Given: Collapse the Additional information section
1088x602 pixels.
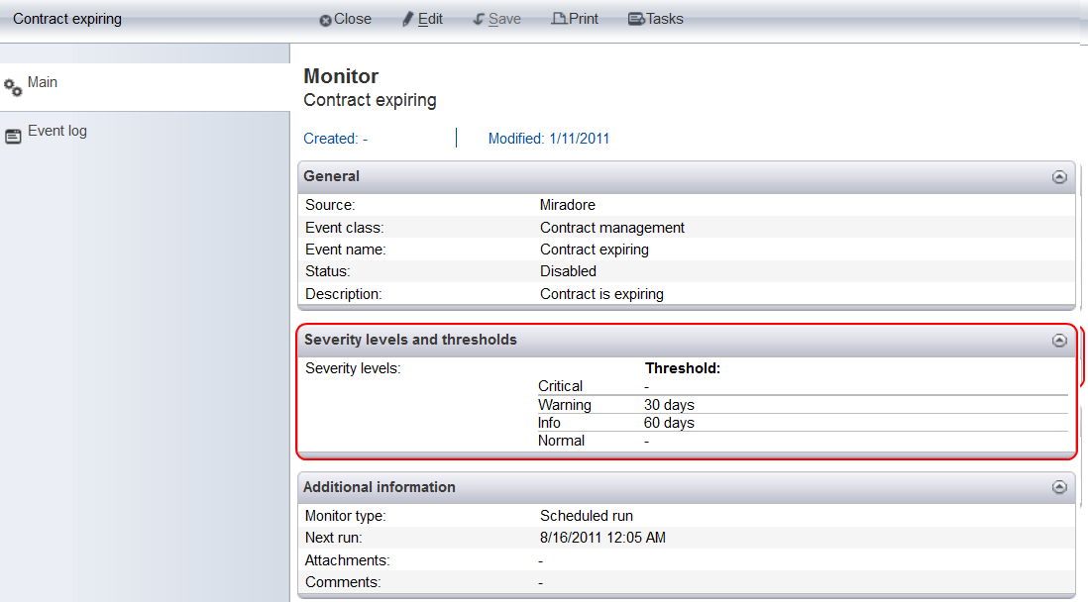Looking at the screenshot, I should tap(1059, 487).
